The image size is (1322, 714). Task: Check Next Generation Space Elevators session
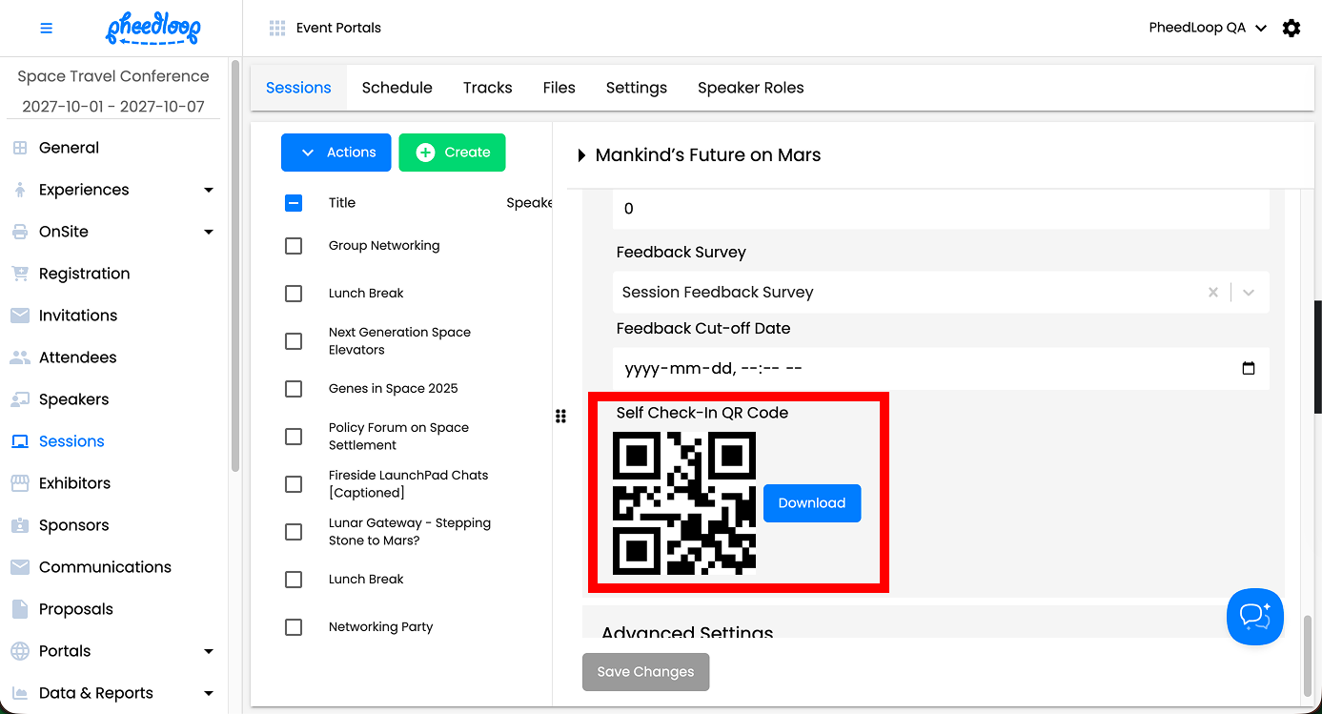[294, 341]
